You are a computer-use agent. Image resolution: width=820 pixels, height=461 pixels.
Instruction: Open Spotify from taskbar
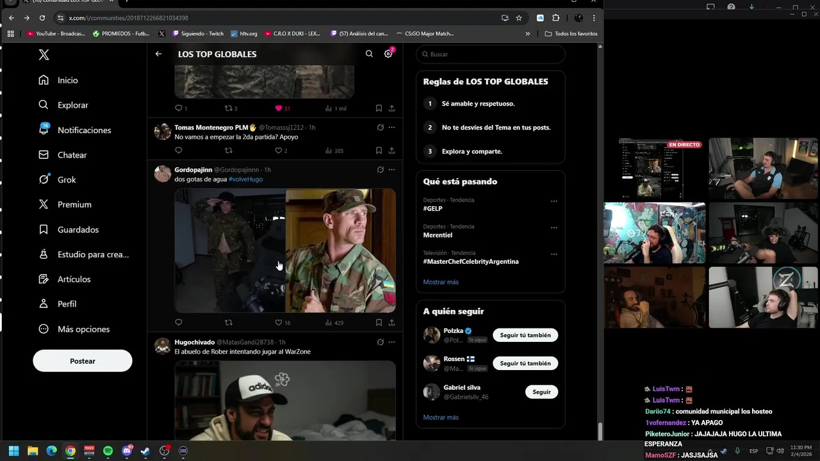coord(108,451)
